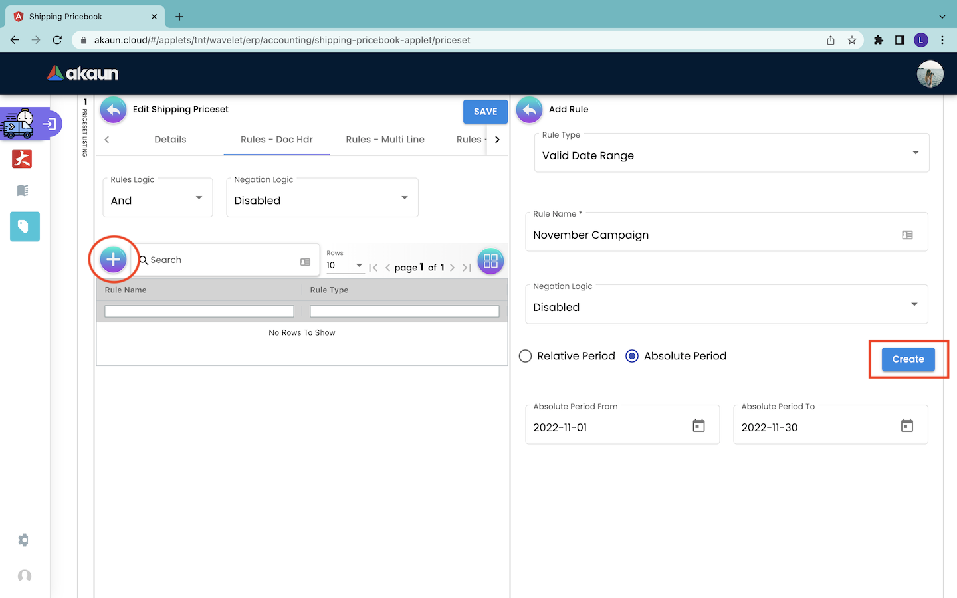
Task: Open the delivery truck applet icon
Action: [x=19, y=124]
